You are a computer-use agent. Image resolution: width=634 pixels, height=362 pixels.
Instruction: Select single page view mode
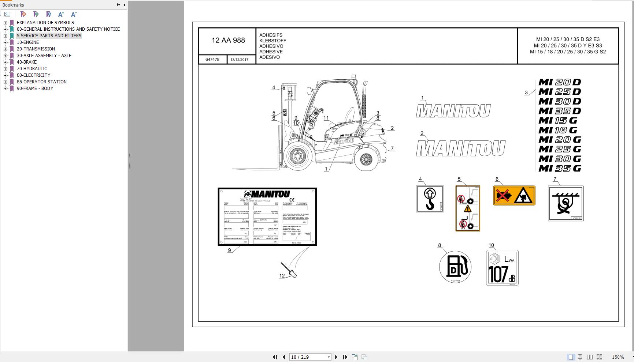point(571,357)
